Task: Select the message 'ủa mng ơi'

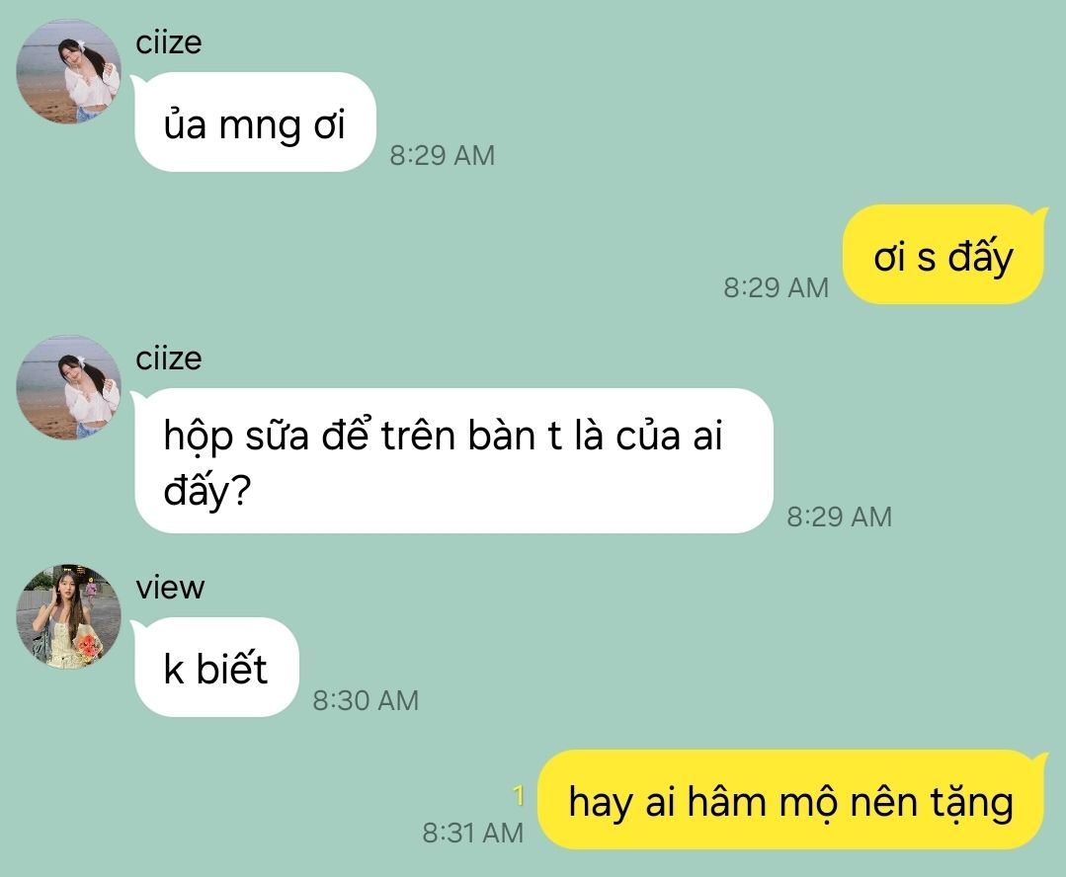Action: (x=255, y=122)
